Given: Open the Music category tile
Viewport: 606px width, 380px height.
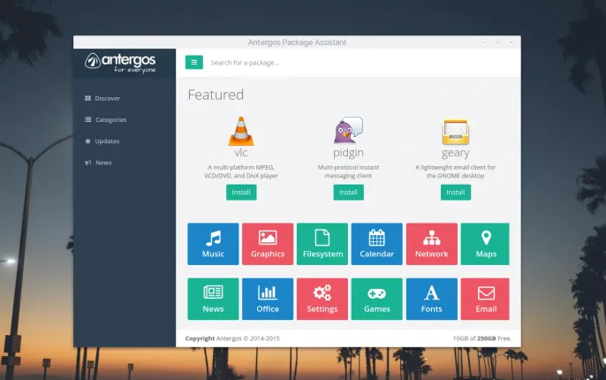Looking at the screenshot, I should coord(213,244).
